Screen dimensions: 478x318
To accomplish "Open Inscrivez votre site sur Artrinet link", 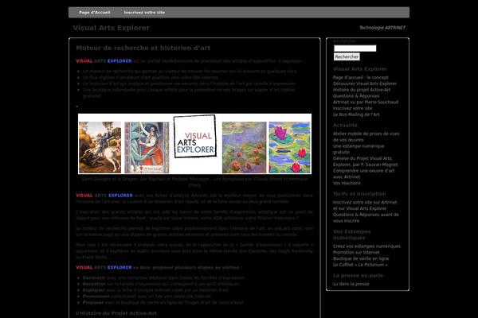I will point(365,205).
